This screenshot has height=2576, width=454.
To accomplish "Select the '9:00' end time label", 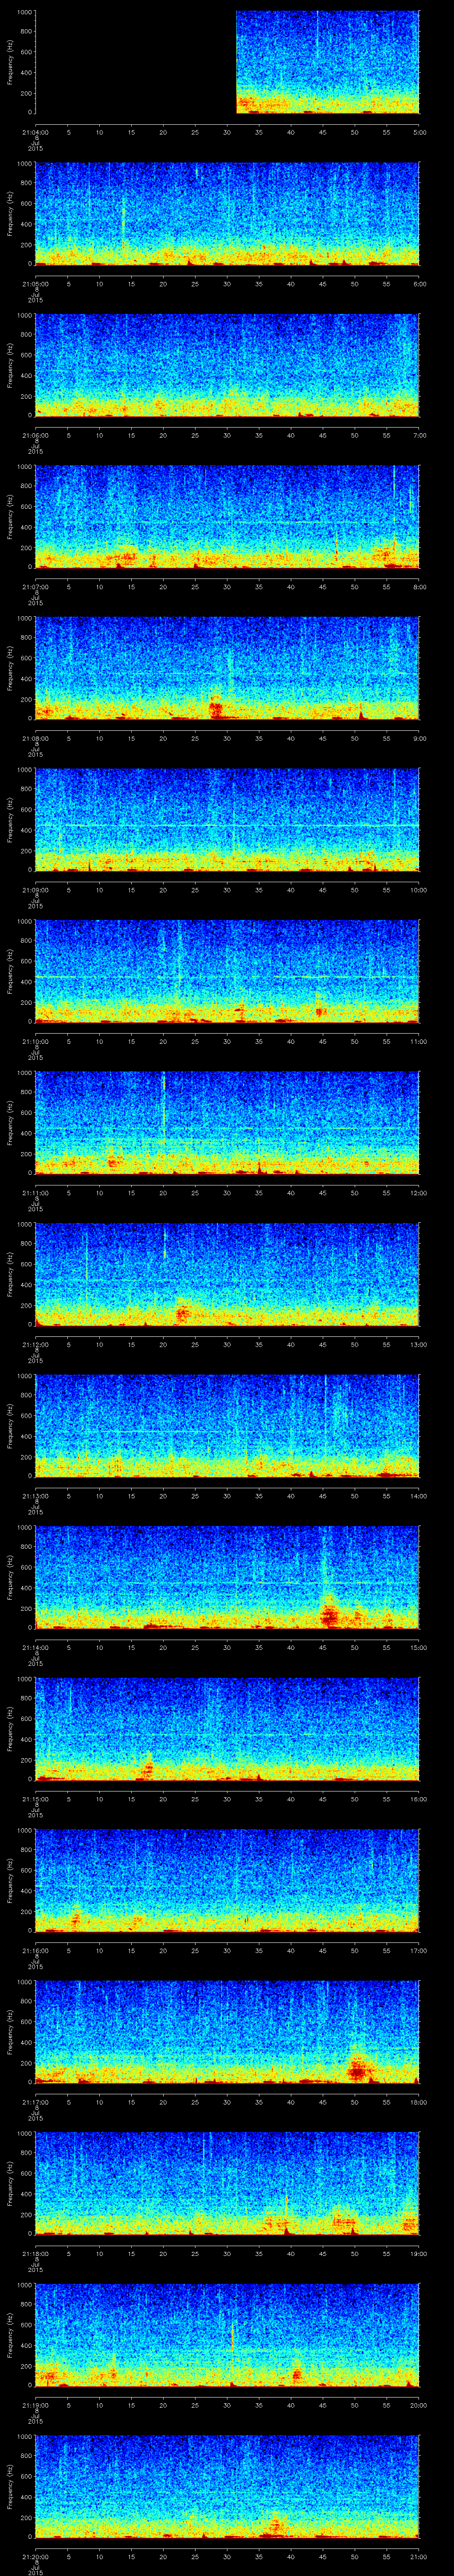I will [419, 738].
